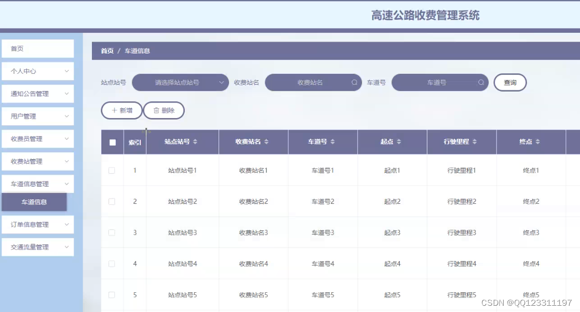Click cell 终点4
580x312 pixels.
[x=531, y=264]
